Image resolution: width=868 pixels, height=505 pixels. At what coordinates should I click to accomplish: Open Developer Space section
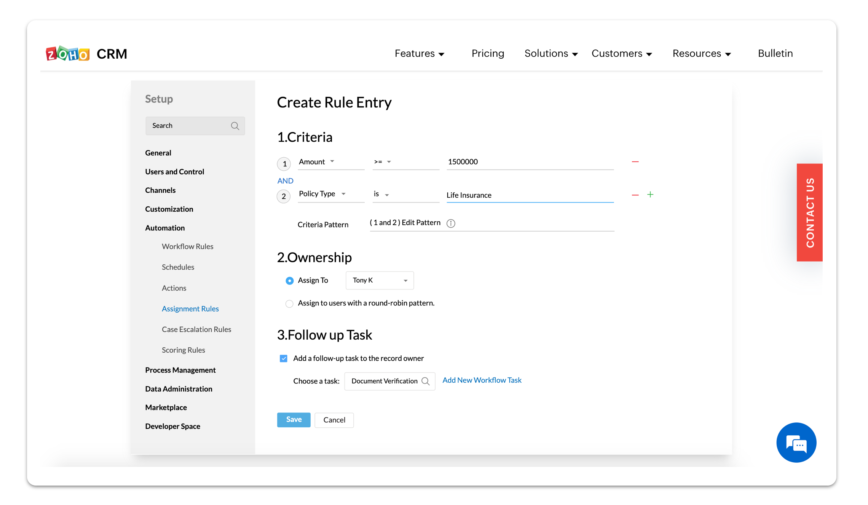point(172,426)
